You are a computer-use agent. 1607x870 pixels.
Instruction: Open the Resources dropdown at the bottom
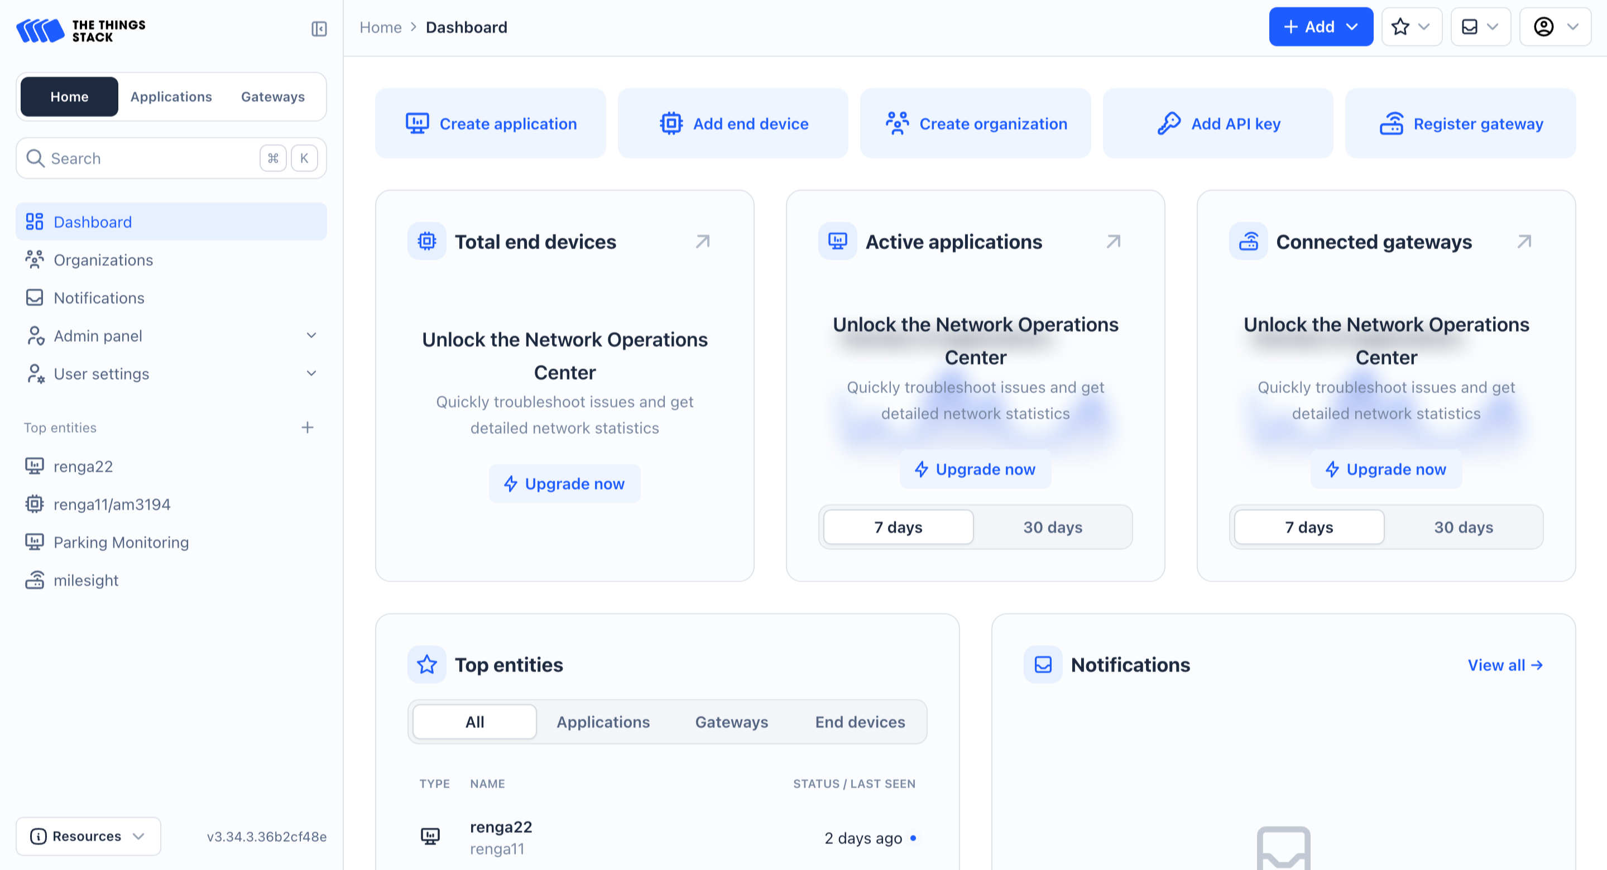point(88,836)
